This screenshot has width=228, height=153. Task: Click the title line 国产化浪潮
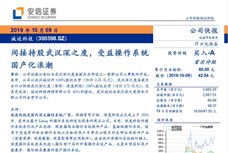32,65
